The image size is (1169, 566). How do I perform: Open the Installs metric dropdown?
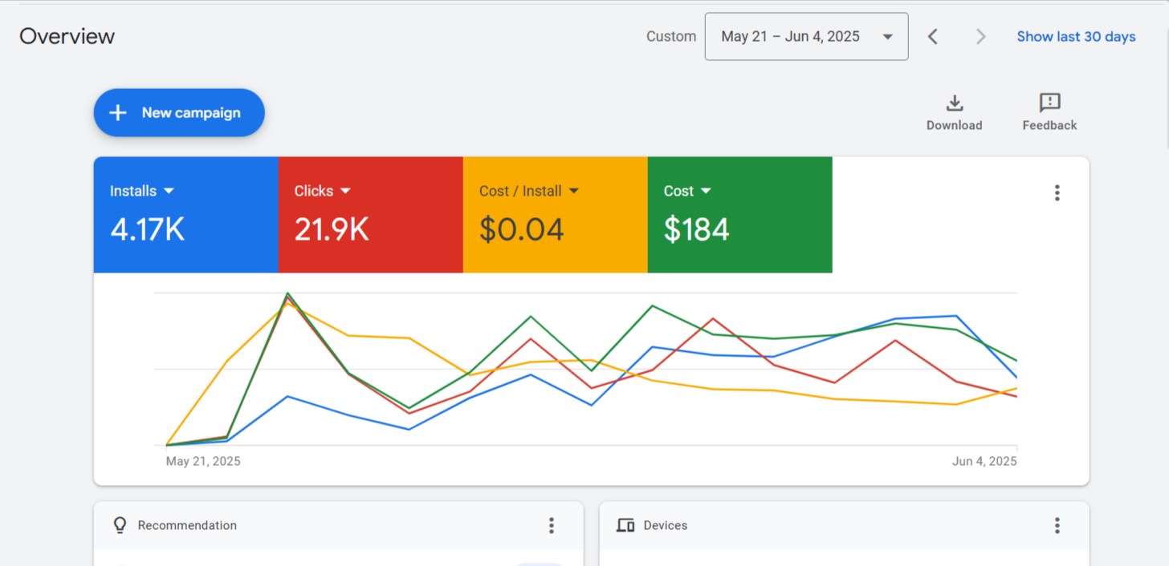click(x=169, y=191)
